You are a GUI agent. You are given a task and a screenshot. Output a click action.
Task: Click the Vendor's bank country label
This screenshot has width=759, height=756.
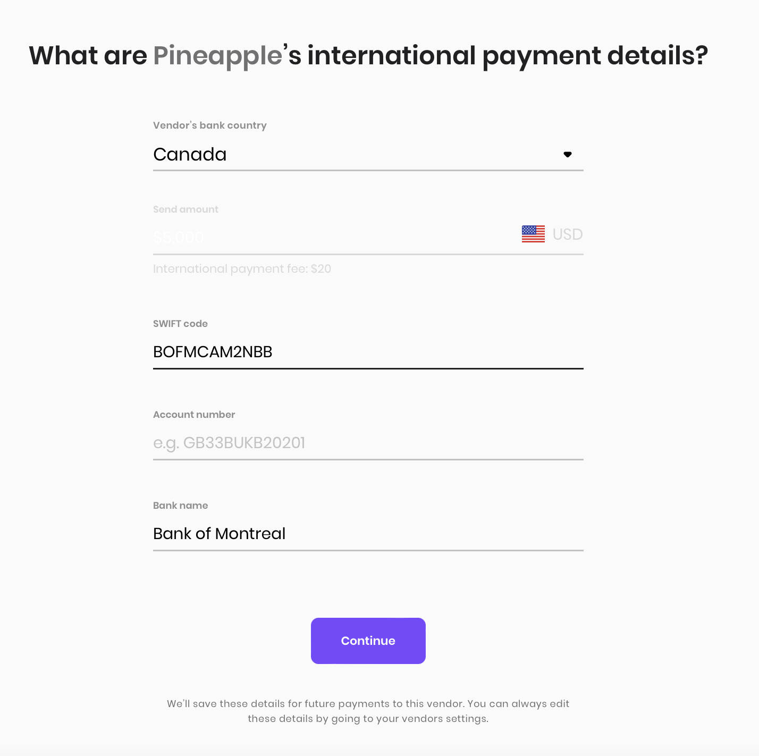[210, 125]
